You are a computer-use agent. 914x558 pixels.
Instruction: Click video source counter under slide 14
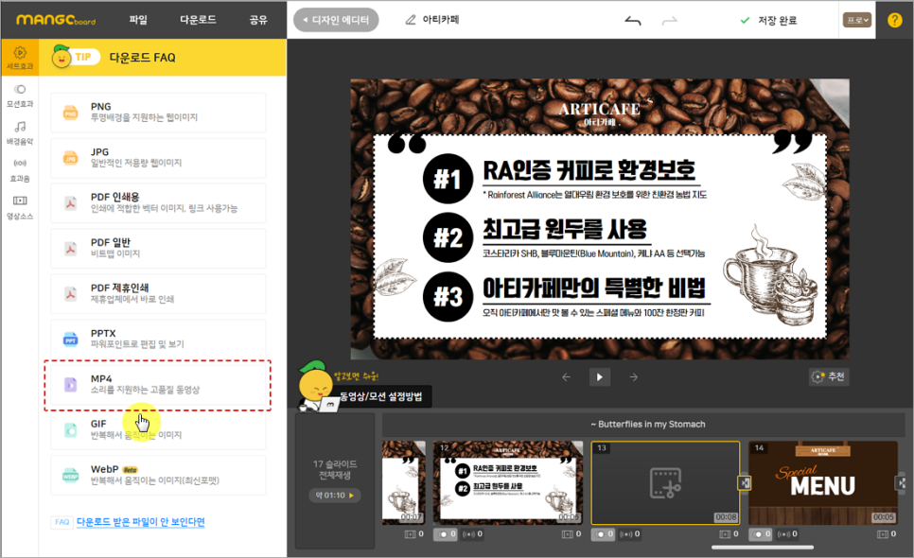[887, 533]
